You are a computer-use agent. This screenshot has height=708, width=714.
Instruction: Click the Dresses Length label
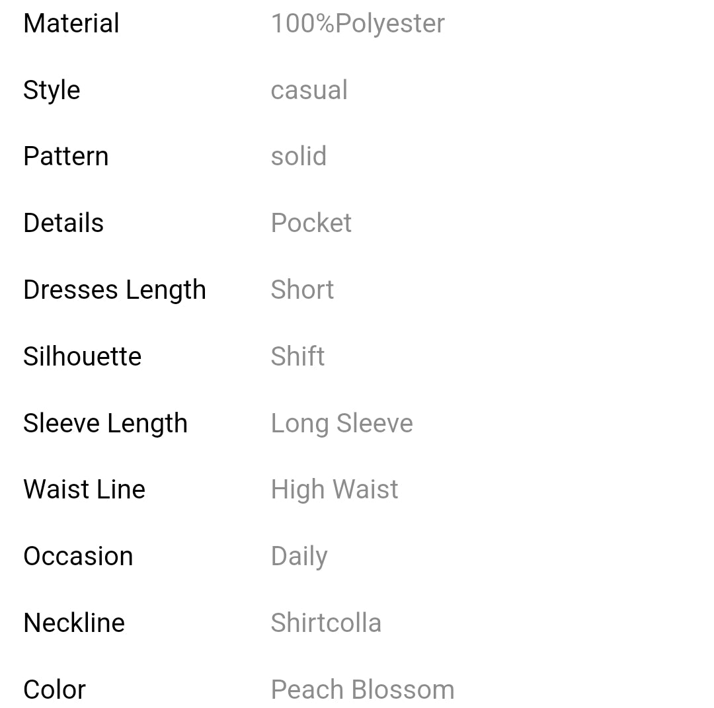(x=114, y=290)
